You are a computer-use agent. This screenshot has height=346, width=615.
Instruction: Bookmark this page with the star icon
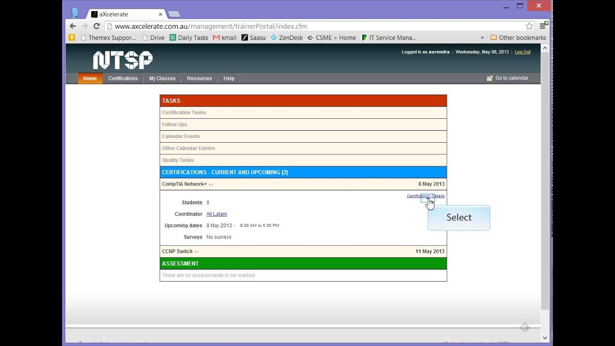click(x=529, y=26)
